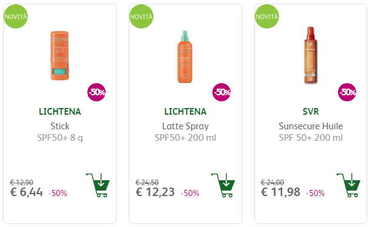Open the Lichtena Stick product image
Image resolution: width=372 pixels, height=227 pixels.
pos(60,55)
